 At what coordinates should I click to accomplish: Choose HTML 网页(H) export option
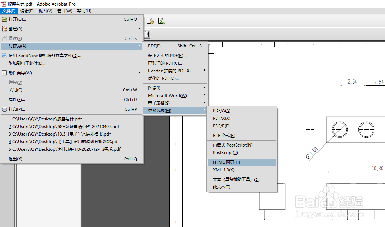pos(242,162)
